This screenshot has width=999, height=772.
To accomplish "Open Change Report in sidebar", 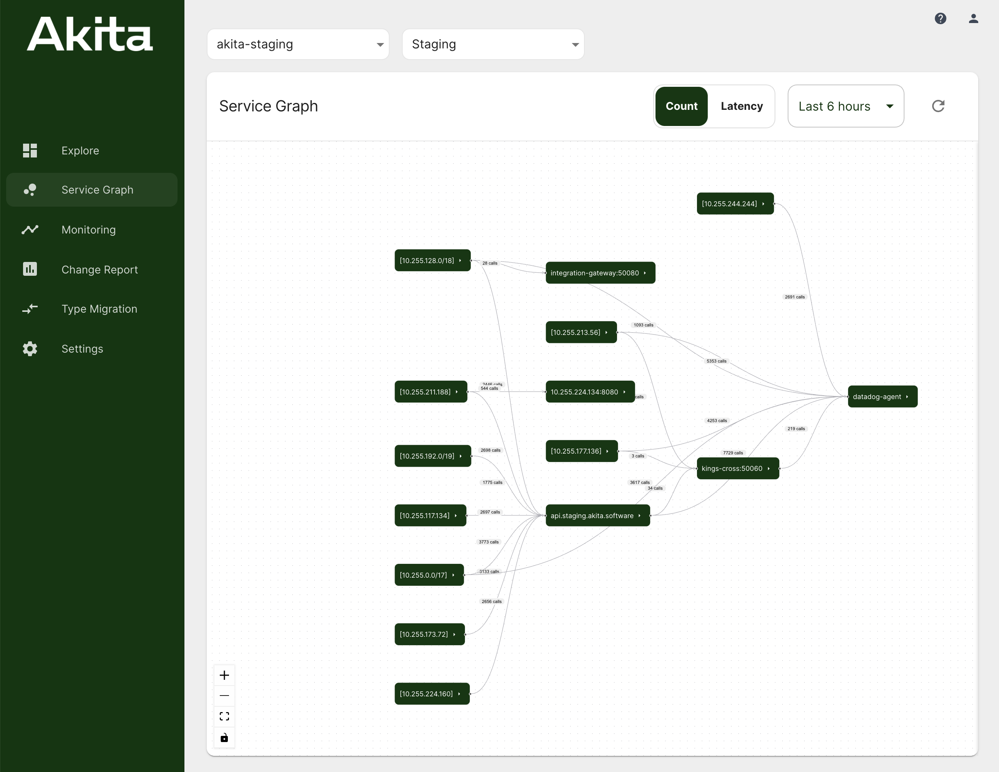I will (99, 269).
